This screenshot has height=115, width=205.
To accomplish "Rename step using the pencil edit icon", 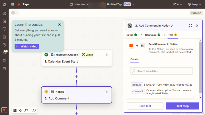I will [x=172, y=26].
